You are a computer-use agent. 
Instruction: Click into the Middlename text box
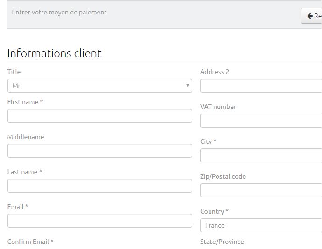(x=99, y=151)
